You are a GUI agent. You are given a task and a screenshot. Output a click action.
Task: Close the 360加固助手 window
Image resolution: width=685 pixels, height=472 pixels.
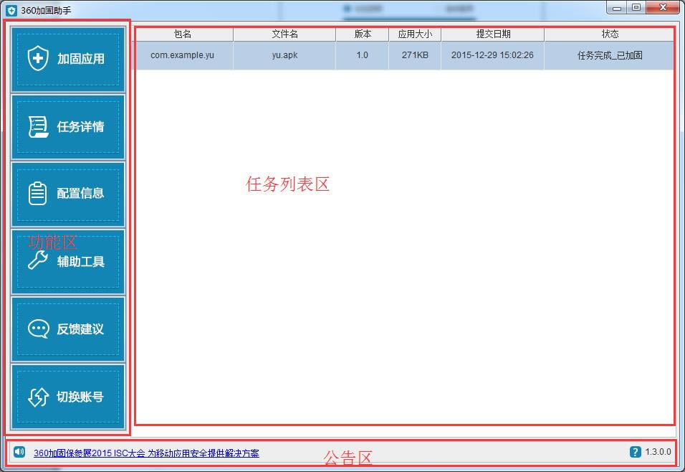pyautogui.click(x=664, y=7)
